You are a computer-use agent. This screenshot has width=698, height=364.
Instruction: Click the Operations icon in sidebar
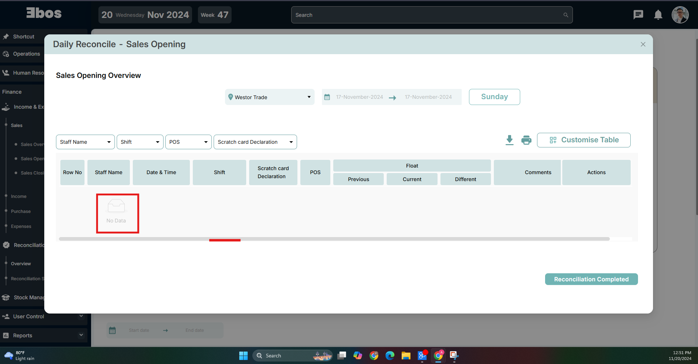pyautogui.click(x=6, y=54)
